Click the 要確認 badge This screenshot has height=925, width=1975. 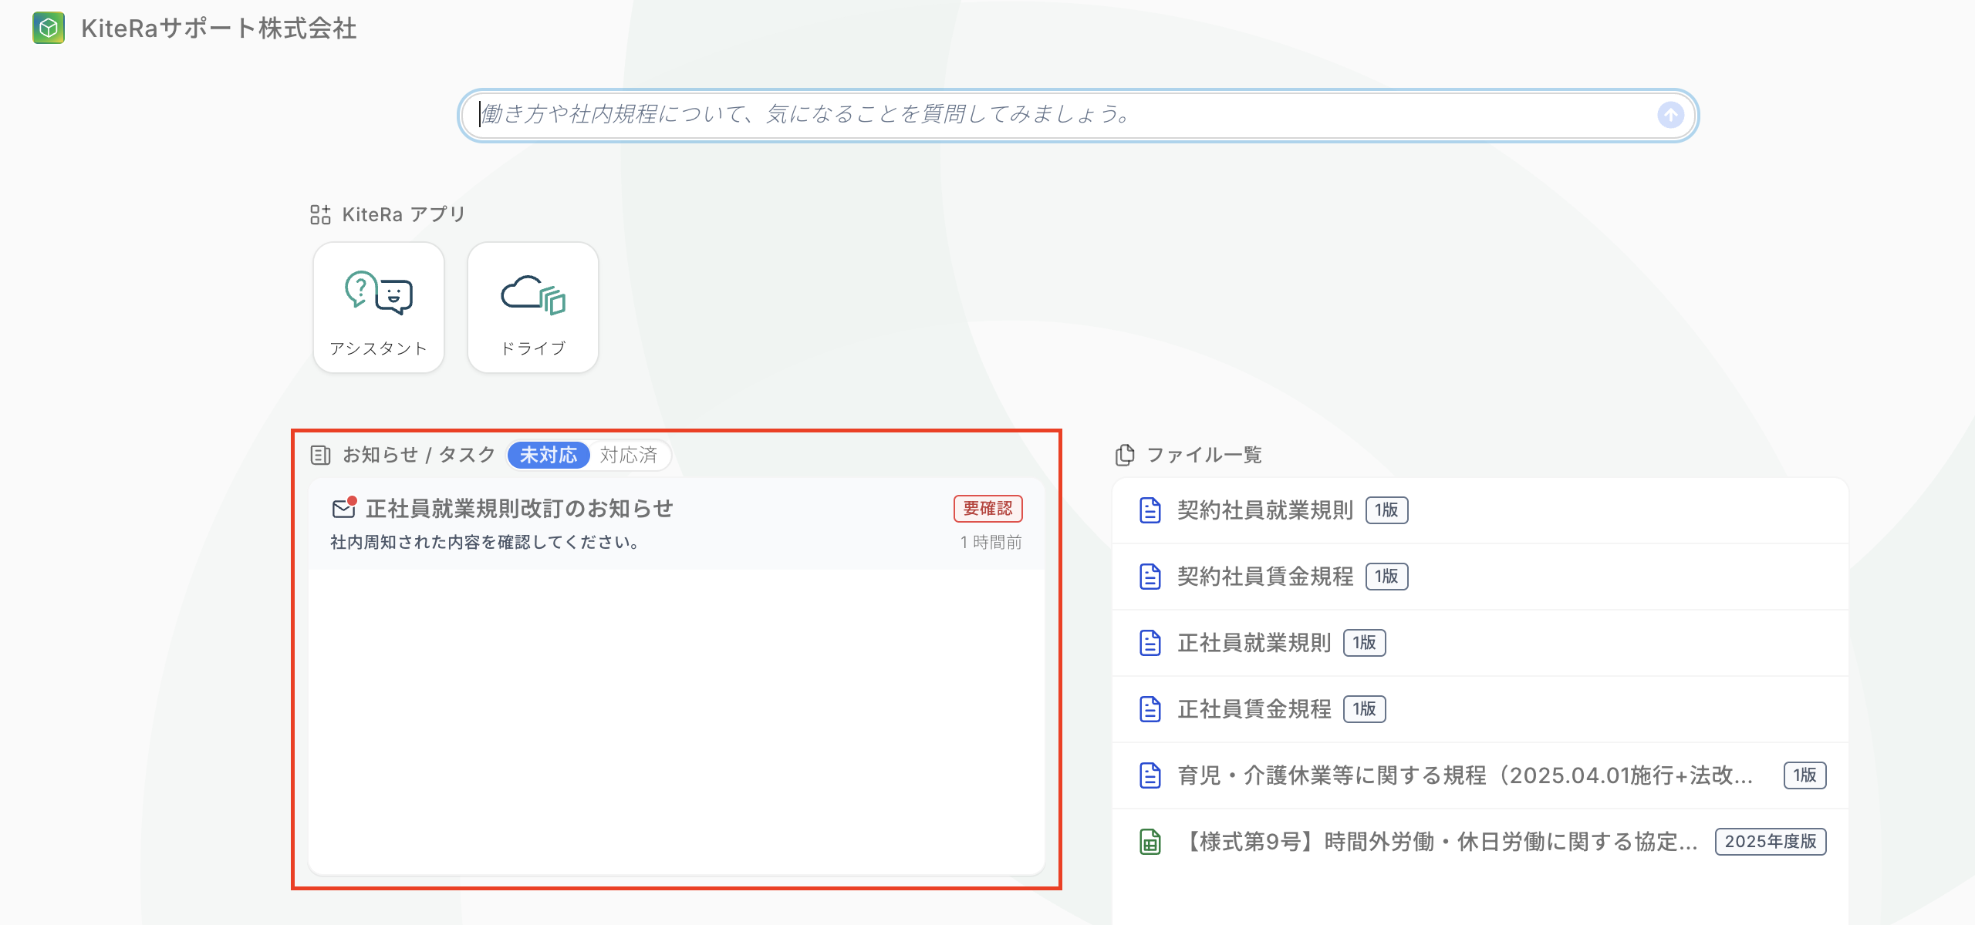tap(987, 508)
